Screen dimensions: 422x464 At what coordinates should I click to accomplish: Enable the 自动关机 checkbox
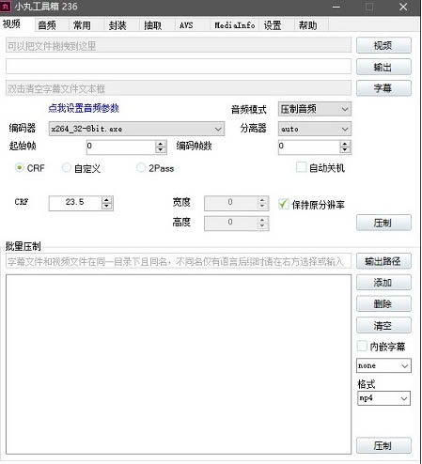pos(301,167)
